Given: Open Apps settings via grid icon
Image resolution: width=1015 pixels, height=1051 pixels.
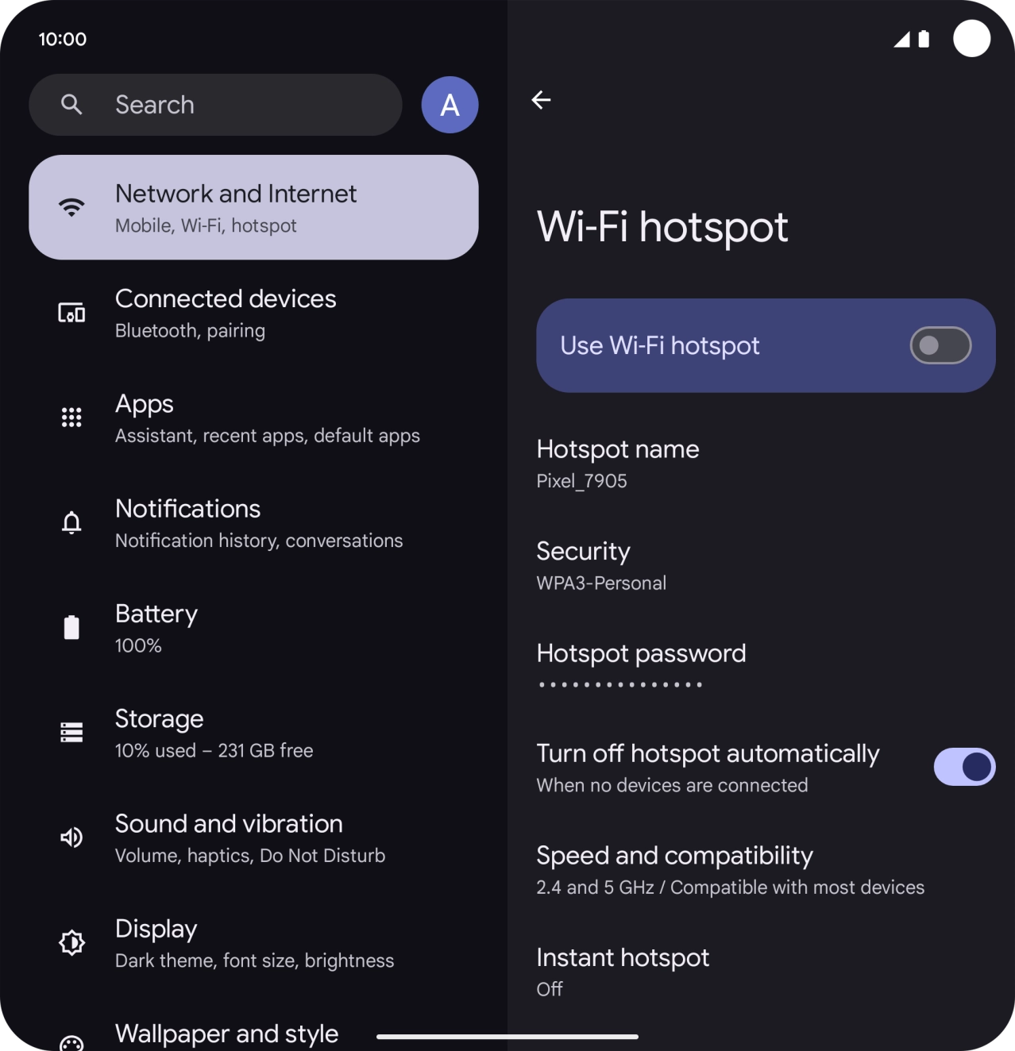Looking at the screenshot, I should click(71, 417).
